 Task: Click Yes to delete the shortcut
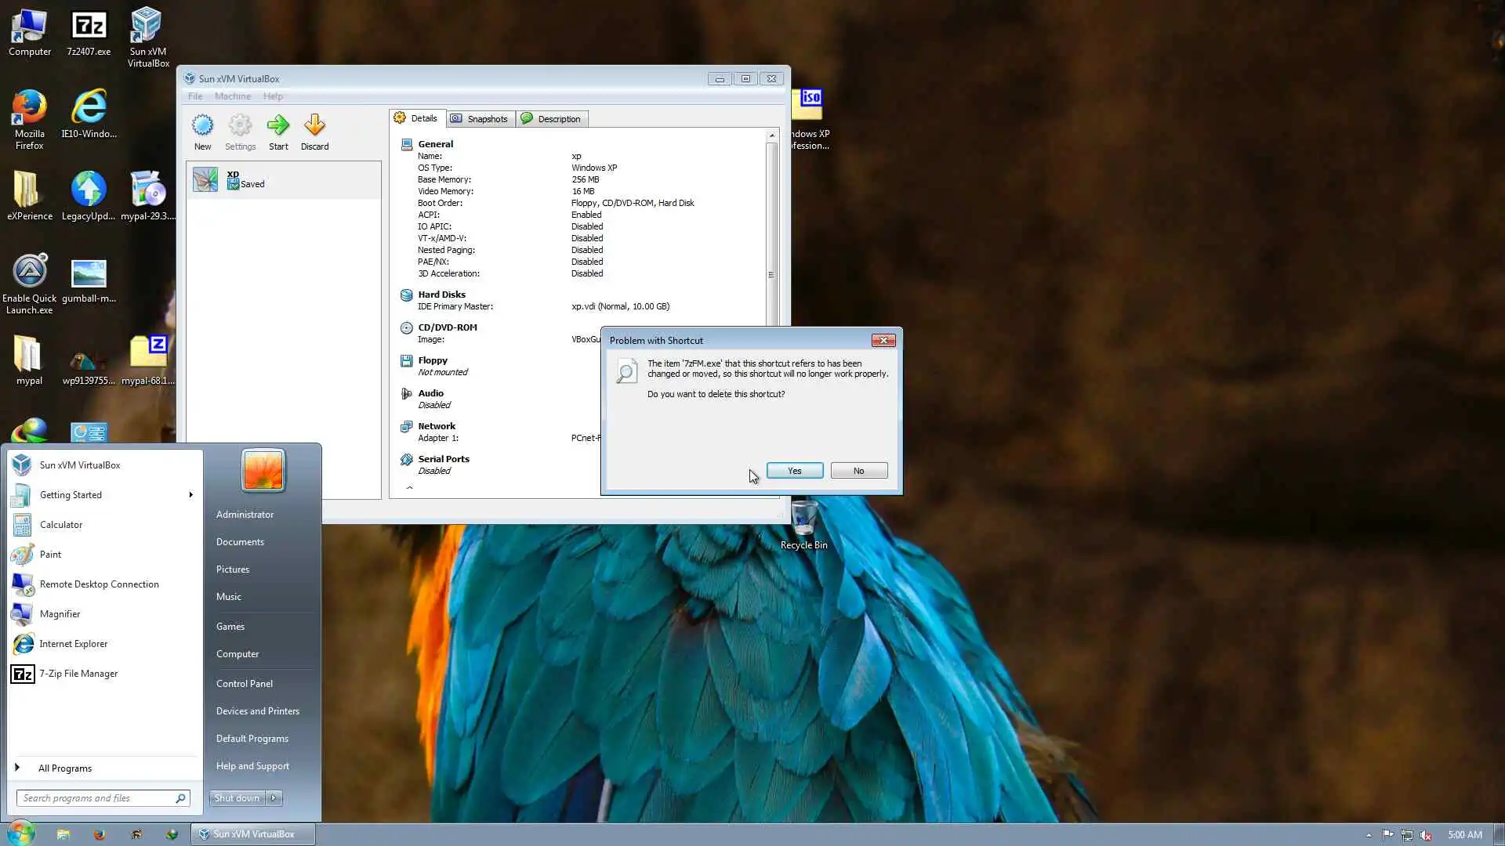[794, 471]
